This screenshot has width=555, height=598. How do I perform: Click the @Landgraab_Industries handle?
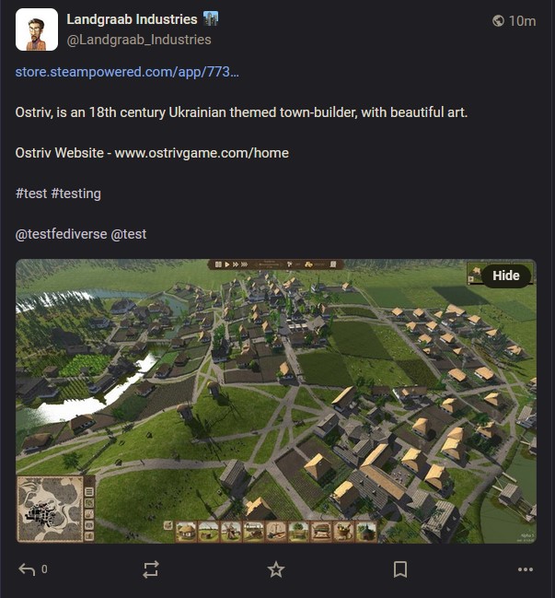(x=139, y=40)
